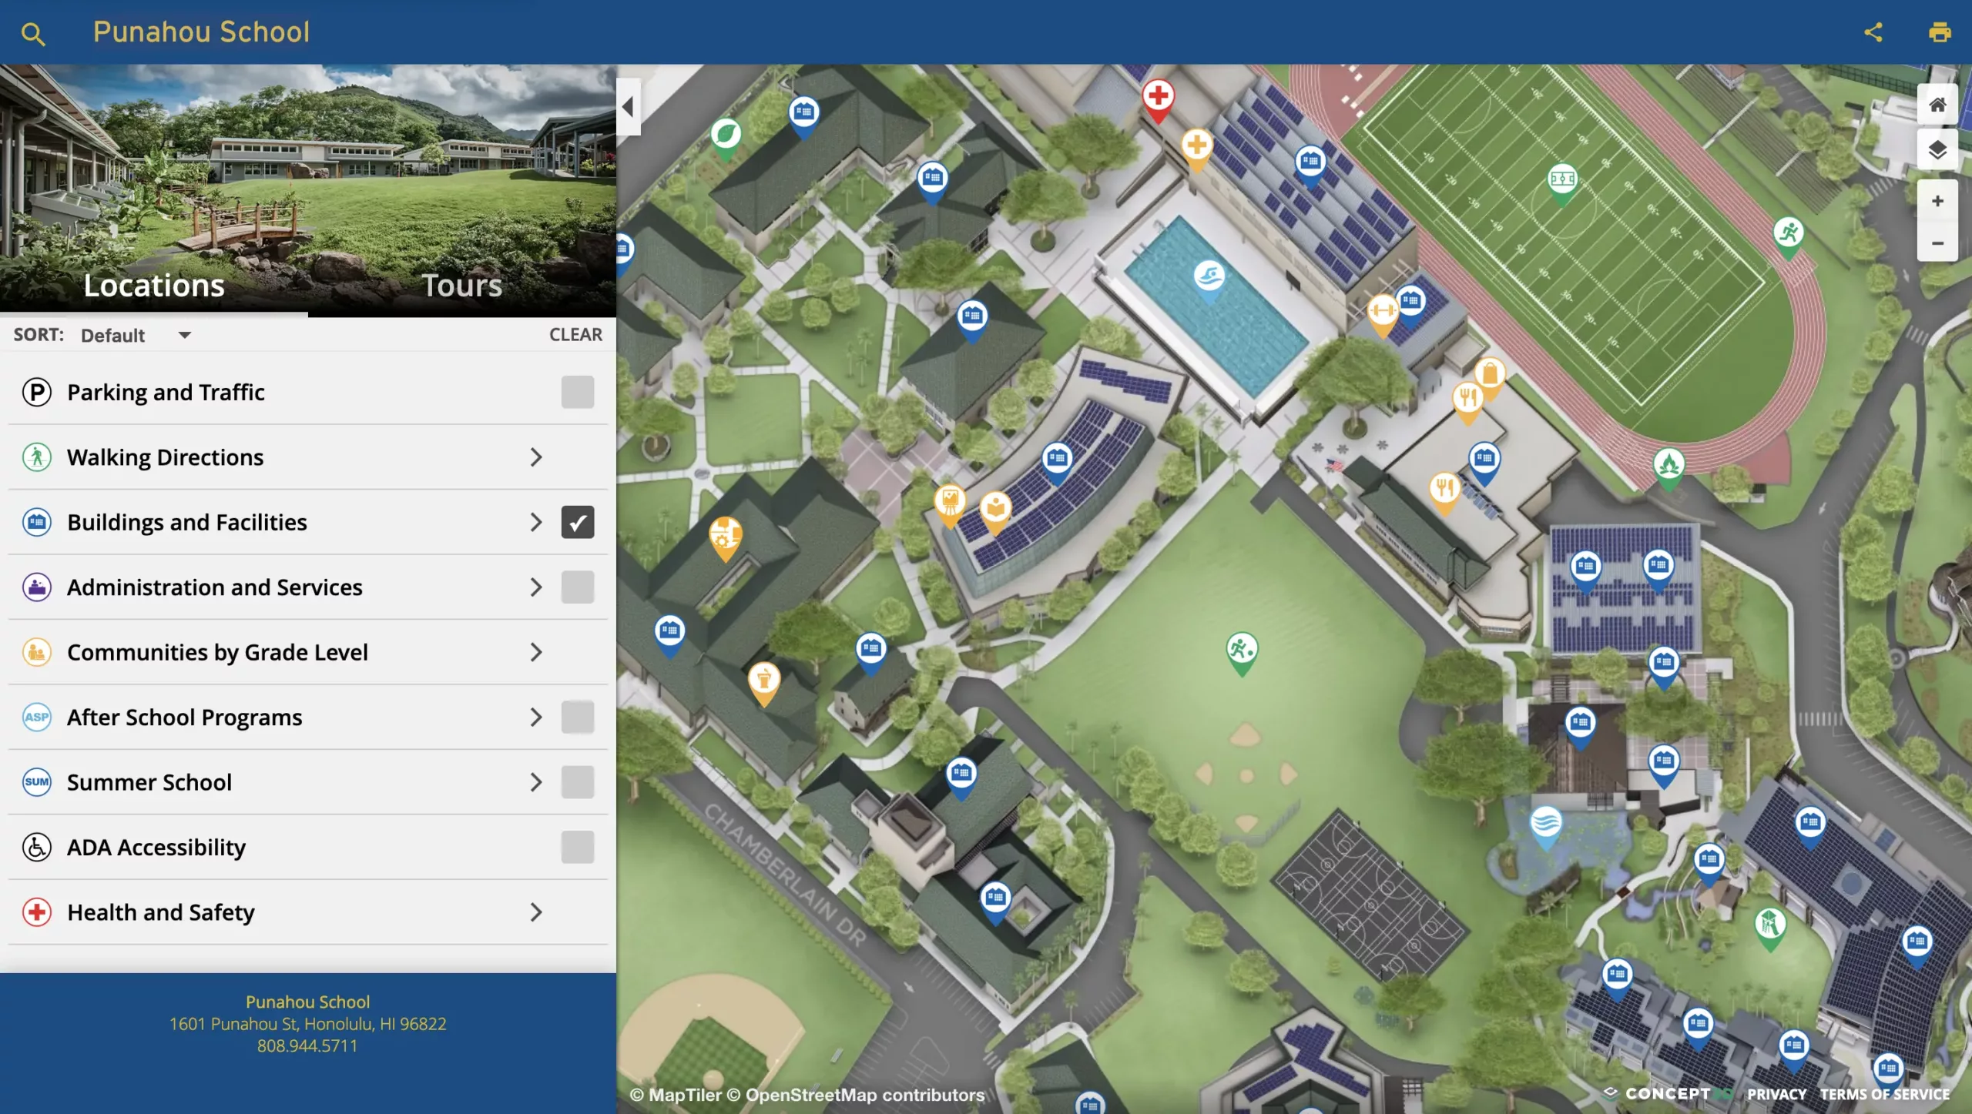The image size is (1972, 1114).
Task: Select the orange easel art marker
Action: pyautogui.click(x=950, y=506)
